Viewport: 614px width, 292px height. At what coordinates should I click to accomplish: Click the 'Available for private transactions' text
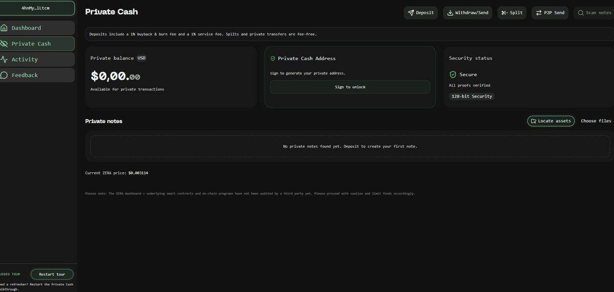(127, 89)
